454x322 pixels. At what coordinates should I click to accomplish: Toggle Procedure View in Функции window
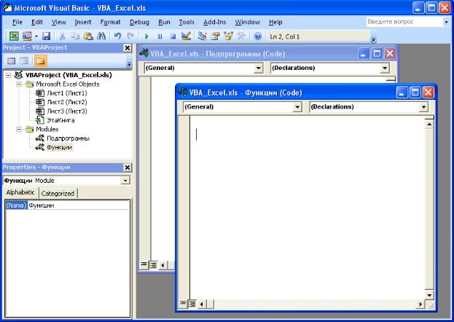point(183,304)
